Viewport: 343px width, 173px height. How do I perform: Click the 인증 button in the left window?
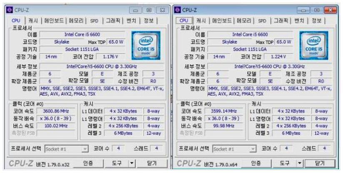pos(88,163)
